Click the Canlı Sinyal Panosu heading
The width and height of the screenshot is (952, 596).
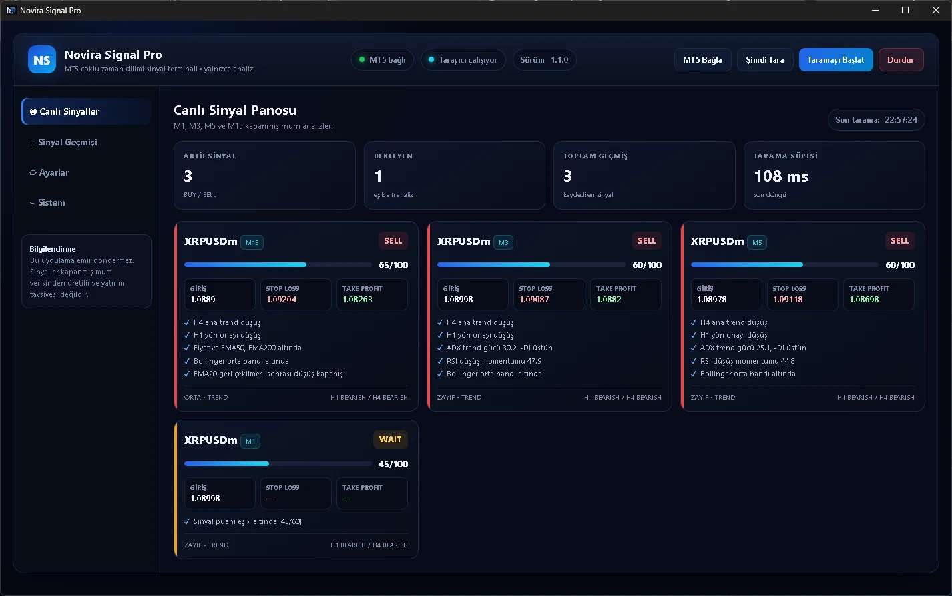235,111
